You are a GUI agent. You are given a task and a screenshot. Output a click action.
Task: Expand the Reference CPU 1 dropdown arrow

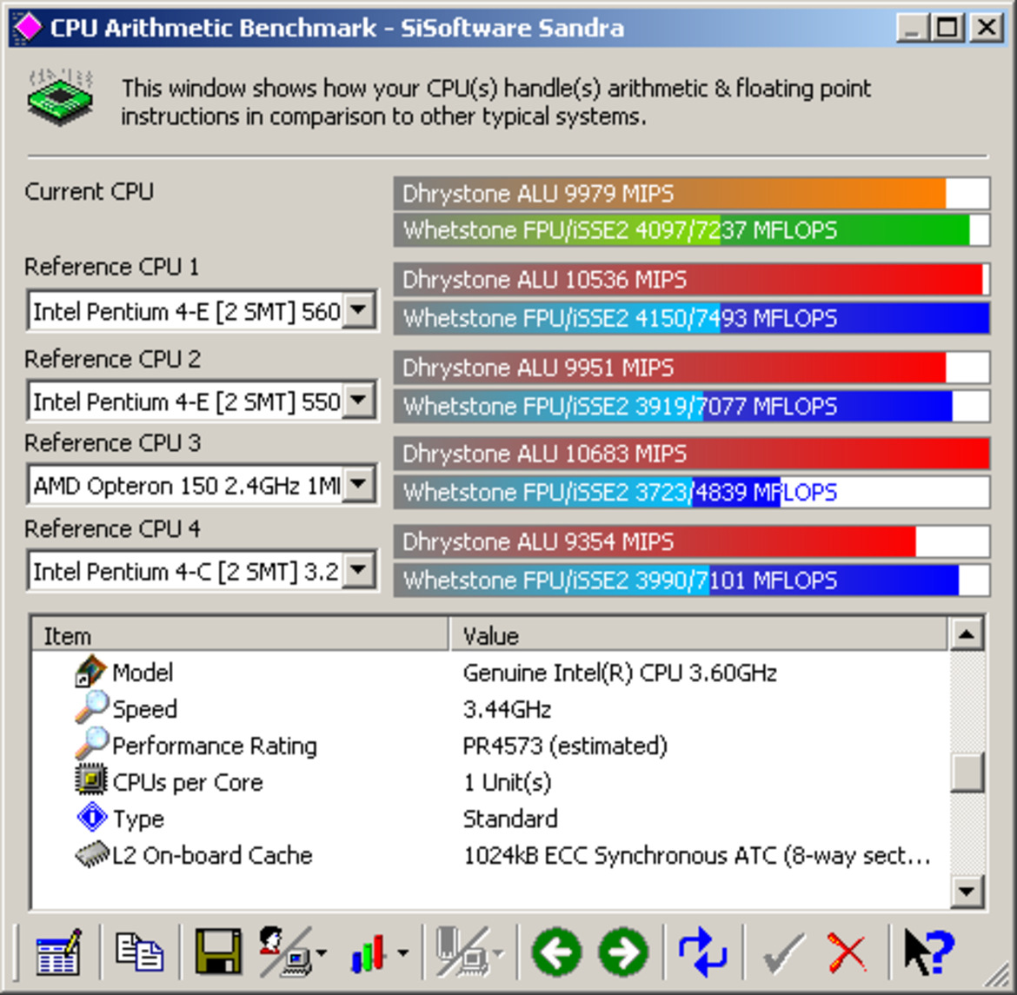pyautogui.click(x=359, y=311)
